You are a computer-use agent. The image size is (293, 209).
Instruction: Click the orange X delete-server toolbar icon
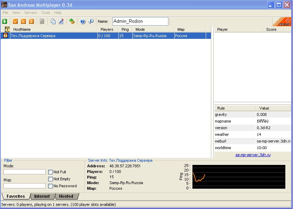23,21
